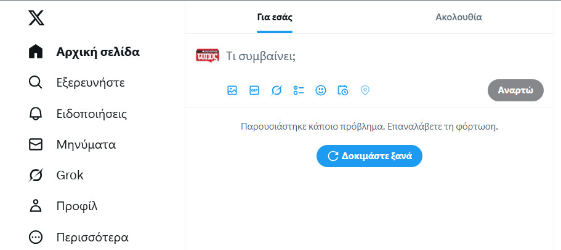Image resolution: width=561 pixels, height=250 pixels.
Task: Click the X logo icon
Action: pos(36,18)
